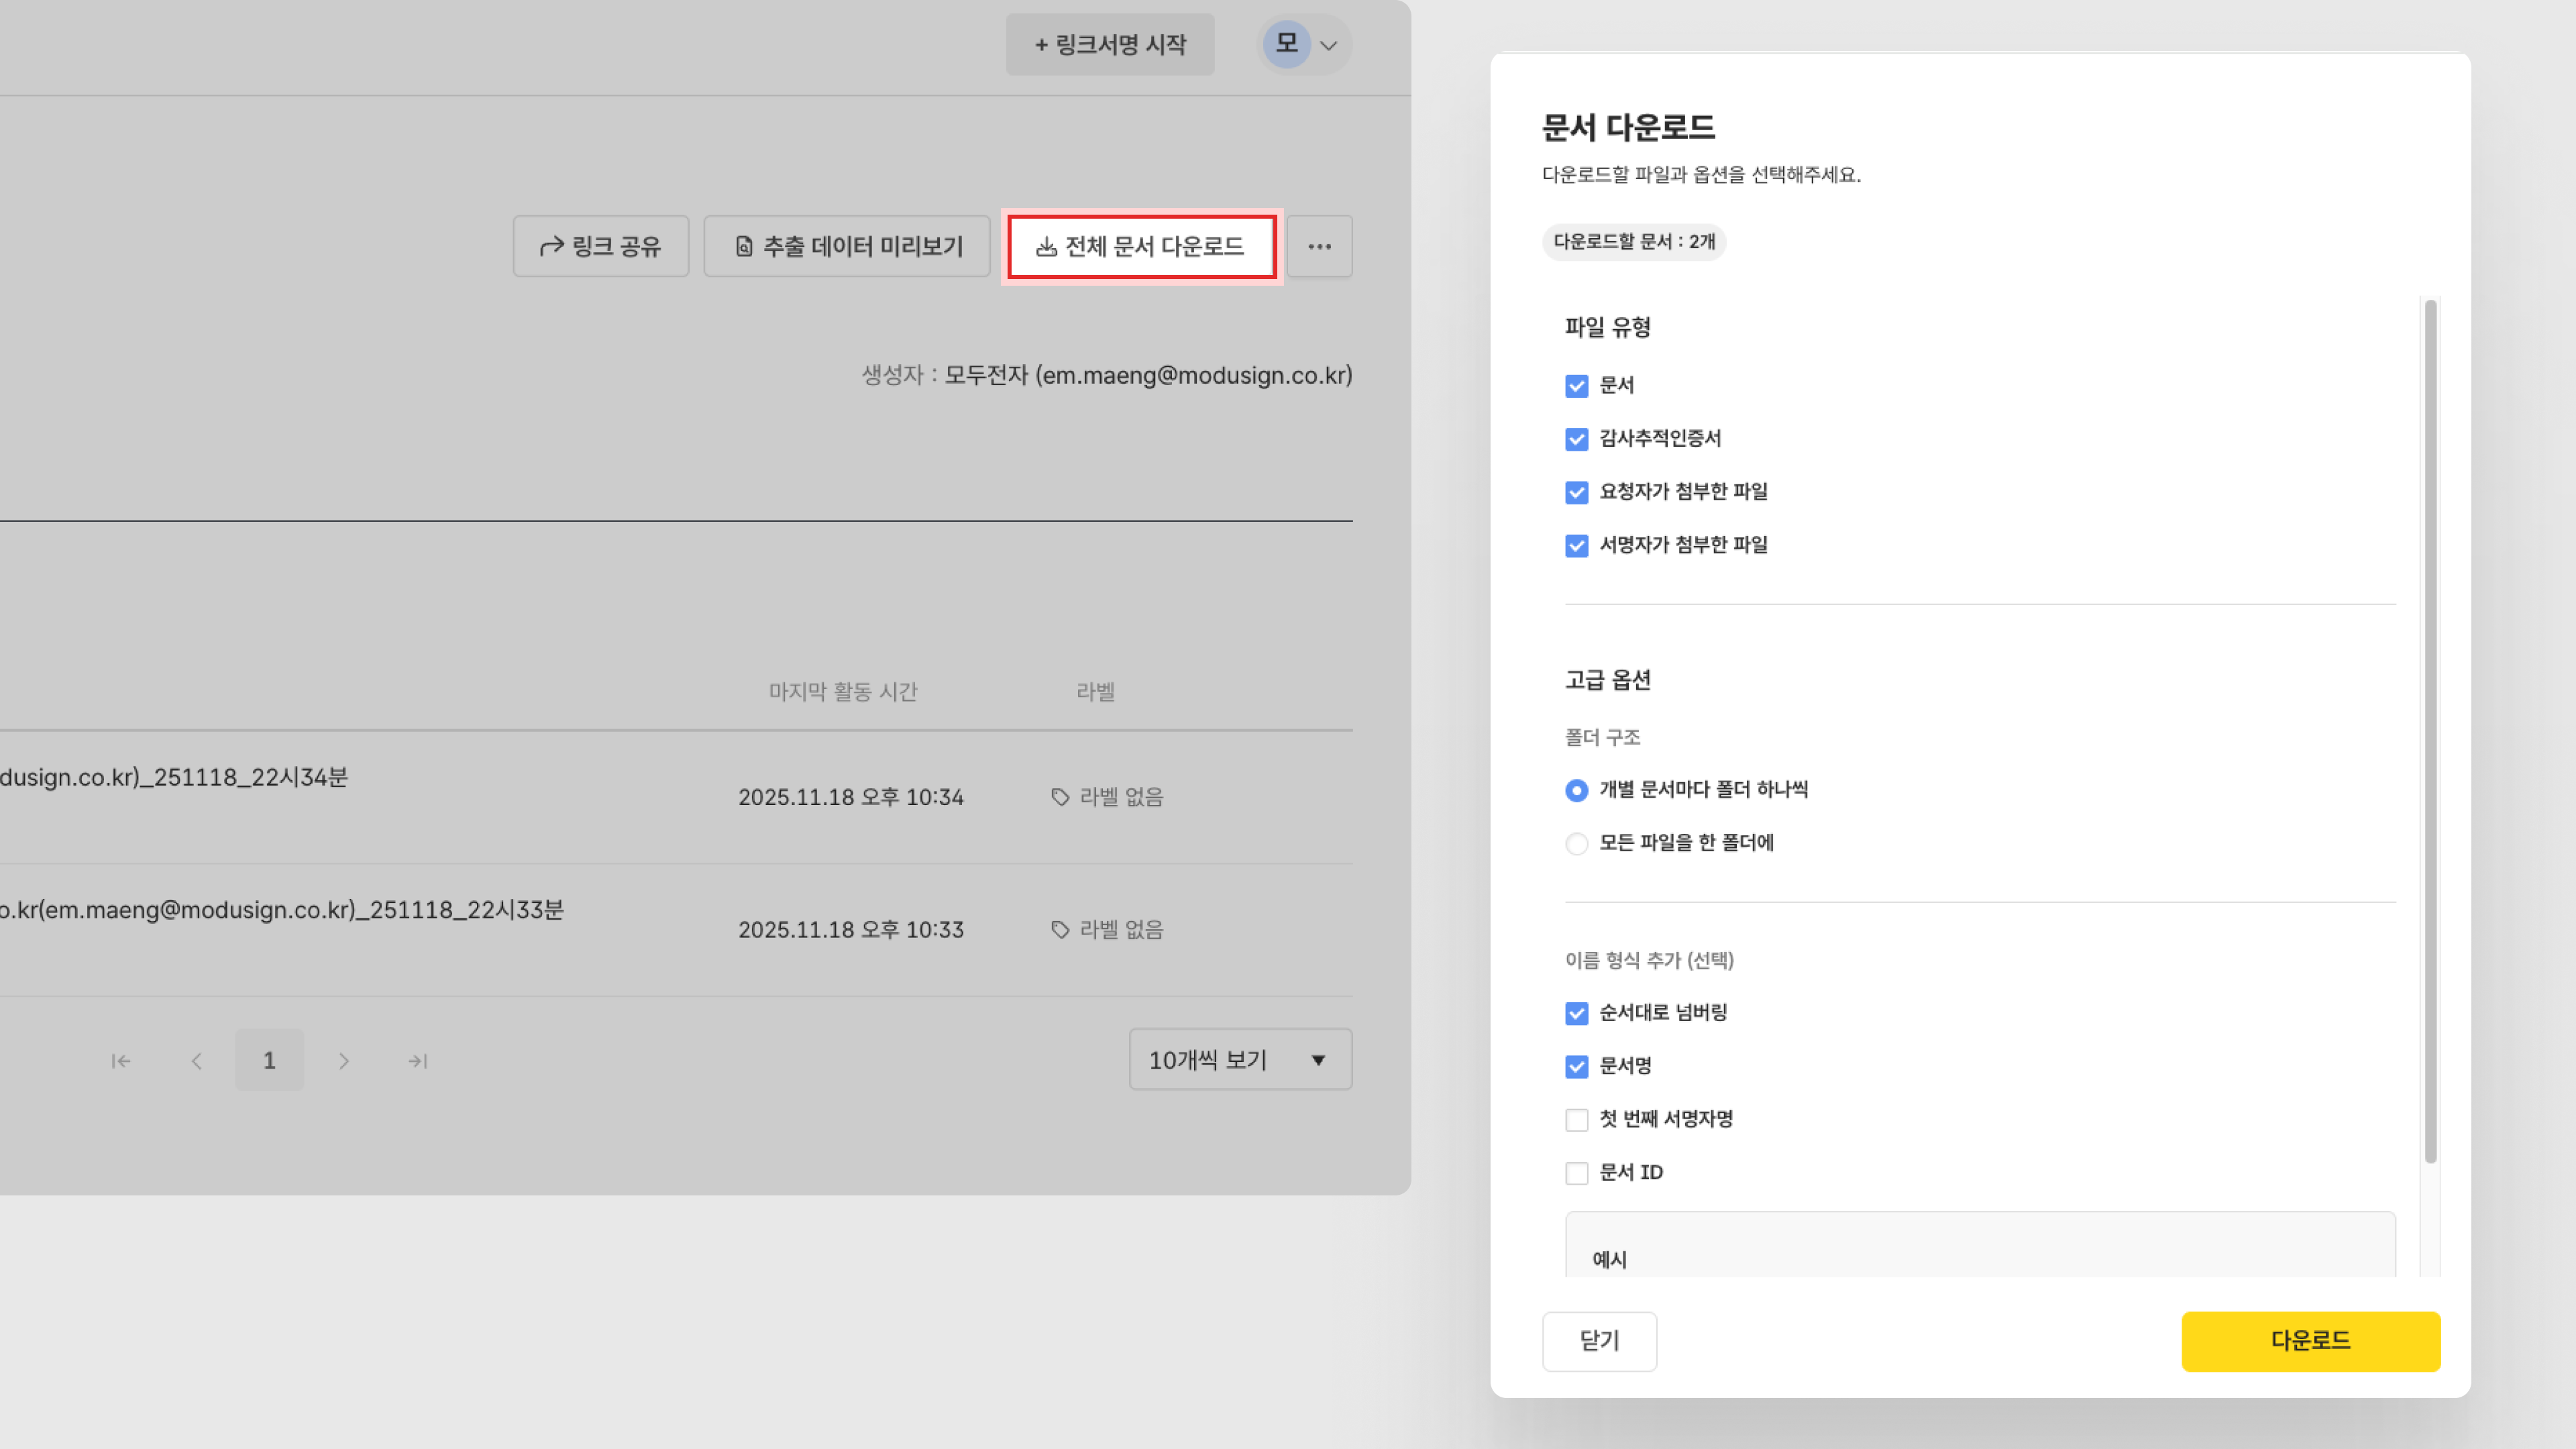The image size is (2576, 1449).
Task: Jump to last page pagination icon
Action: pos(418,1061)
